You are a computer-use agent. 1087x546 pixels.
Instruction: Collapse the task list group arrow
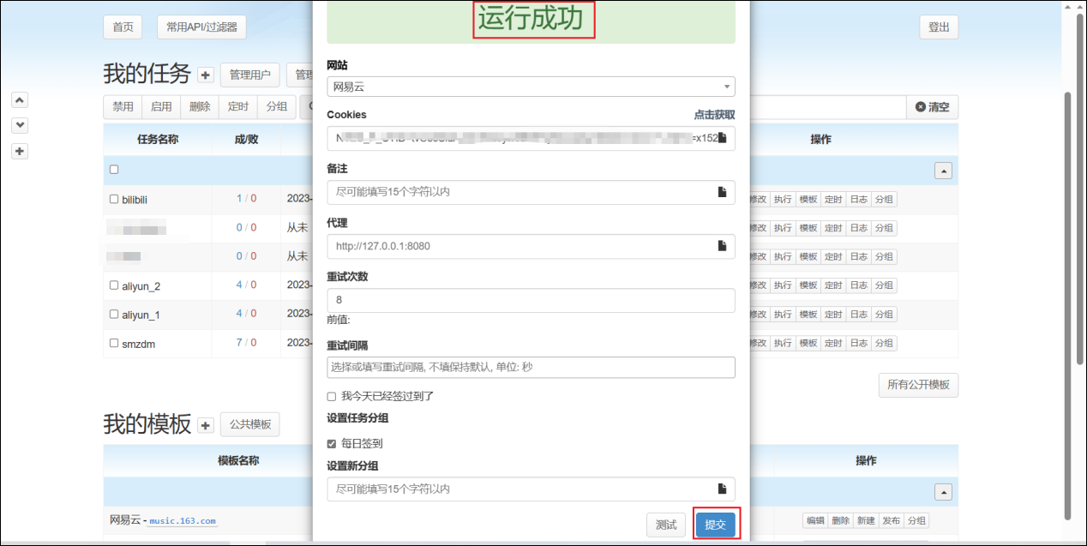[943, 171]
